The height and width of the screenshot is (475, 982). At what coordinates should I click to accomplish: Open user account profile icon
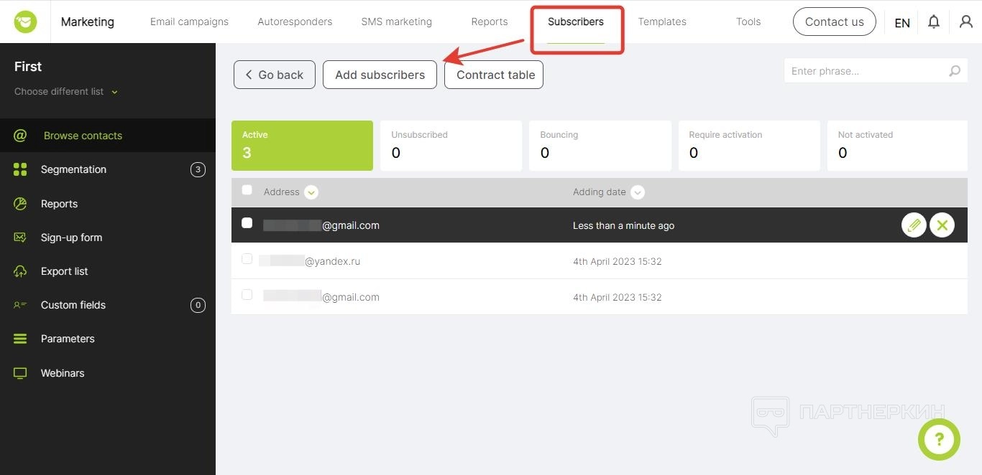coord(966,22)
